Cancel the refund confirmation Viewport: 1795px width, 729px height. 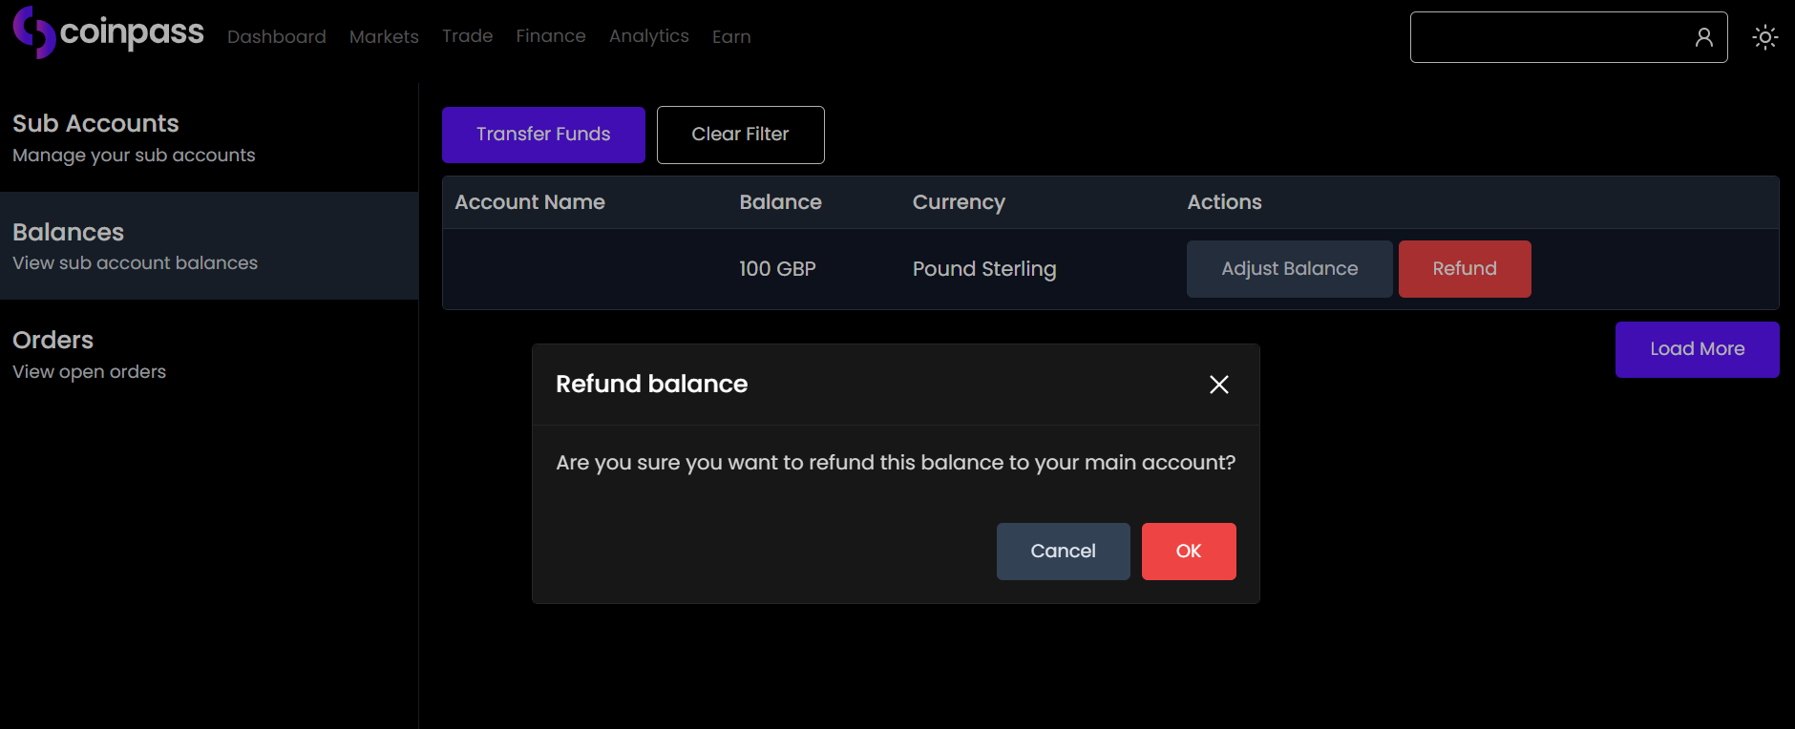tap(1063, 551)
